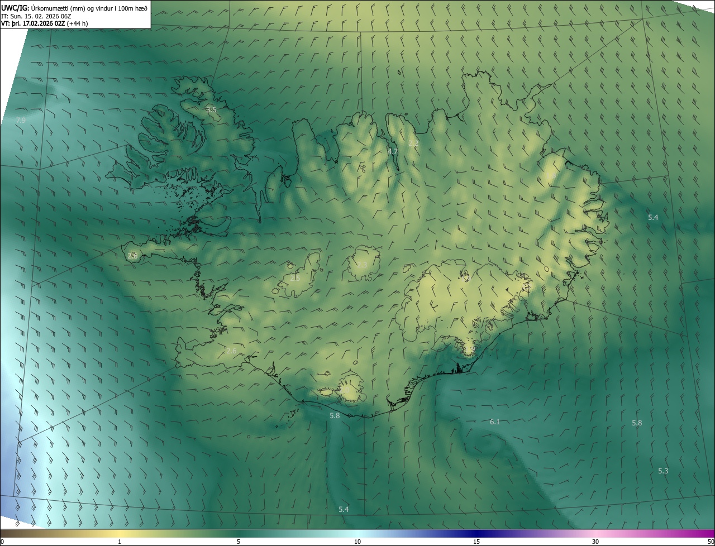Click the 4.7 value in the northern fjord
This screenshot has height=546, width=715.
point(393,151)
